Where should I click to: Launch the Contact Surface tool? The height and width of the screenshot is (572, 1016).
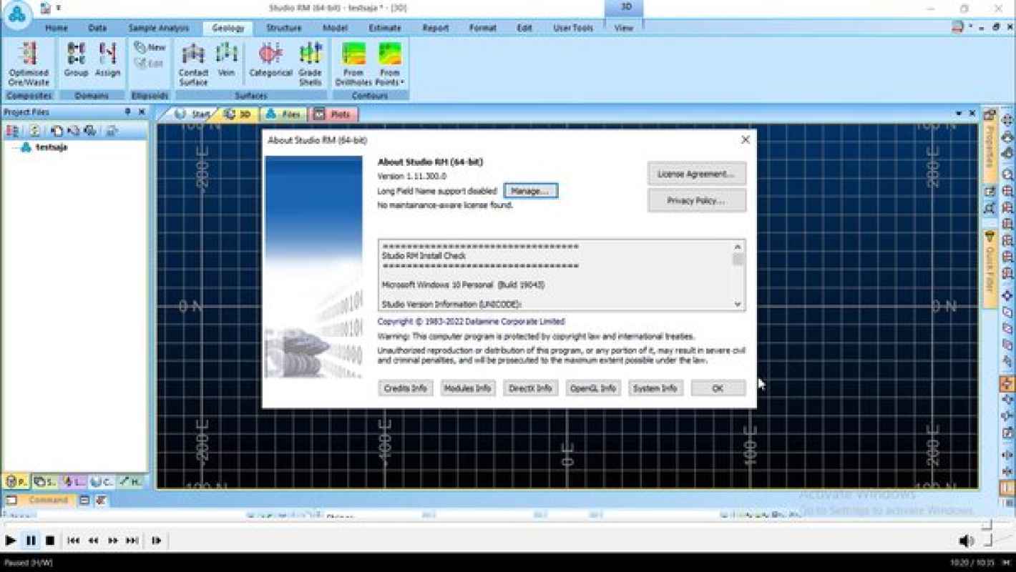pos(193,64)
